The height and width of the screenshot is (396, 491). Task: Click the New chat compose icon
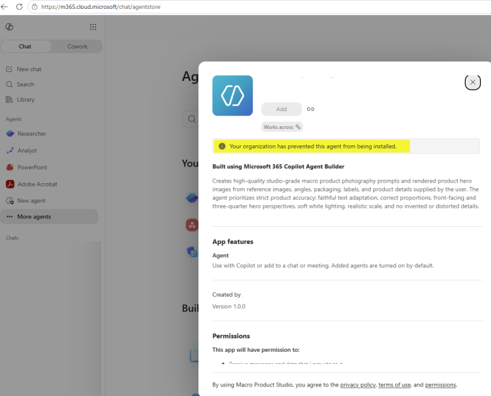pos(9,69)
